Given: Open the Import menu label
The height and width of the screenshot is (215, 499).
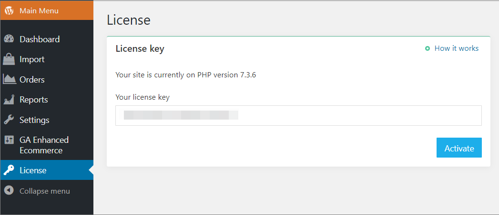Looking at the screenshot, I should pos(32,59).
